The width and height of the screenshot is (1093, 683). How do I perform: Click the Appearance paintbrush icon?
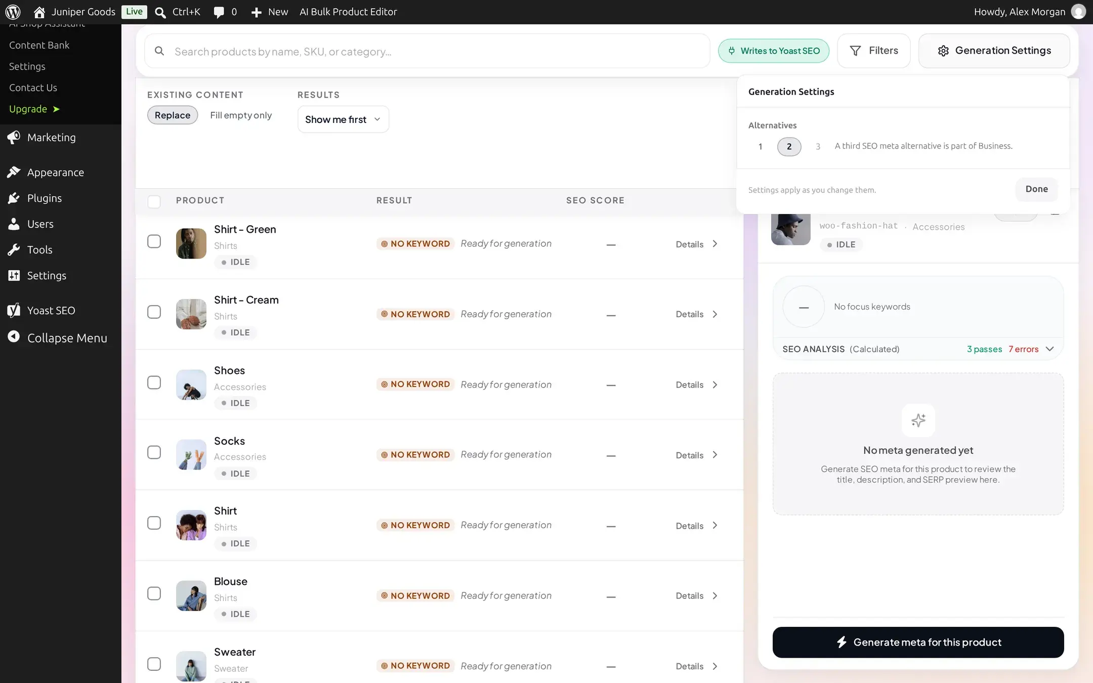point(14,172)
